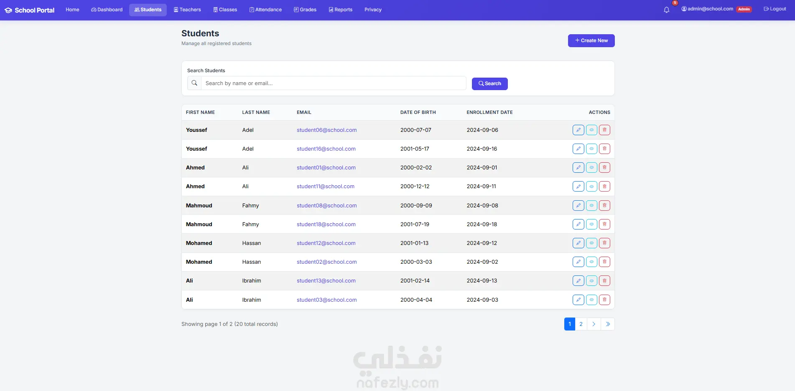Open student18@school.com email link
Viewport: 795px width, 391px height.
click(326, 224)
